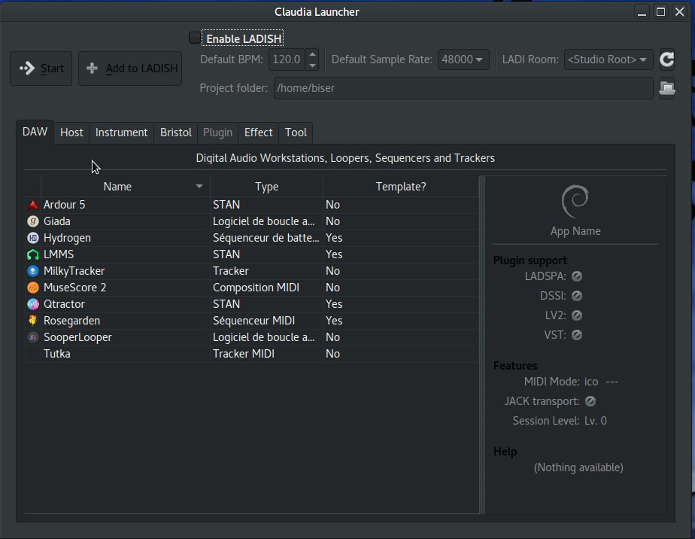This screenshot has height=539, width=695.
Task: Switch to the DAW tab
Action: point(35,132)
